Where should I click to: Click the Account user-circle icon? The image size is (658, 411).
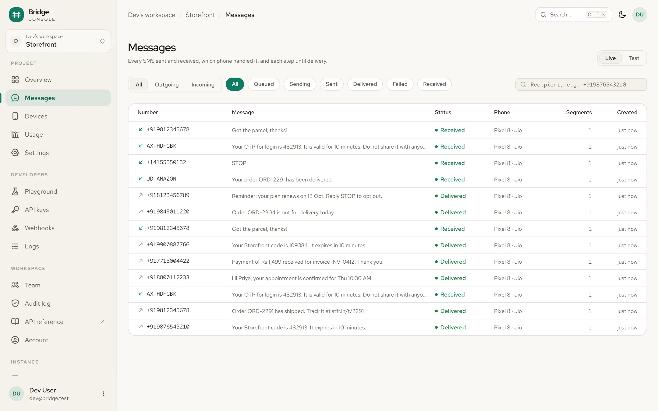click(x=15, y=340)
